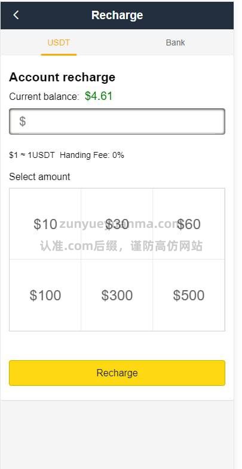Switch to the Bank tab
Viewport: 242px width, 469px height.
176,43
